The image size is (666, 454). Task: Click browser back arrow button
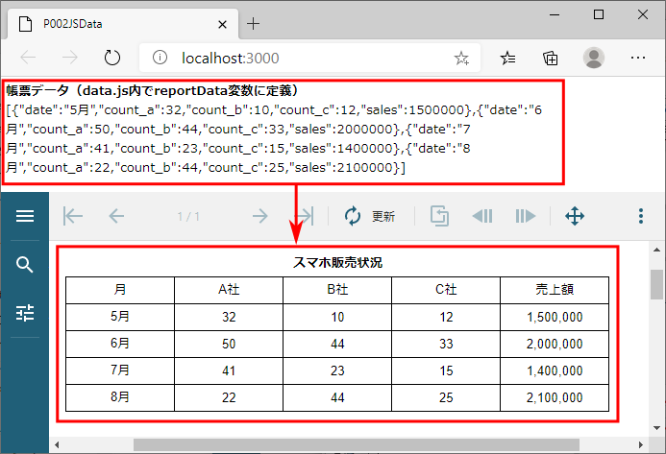click(29, 58)
